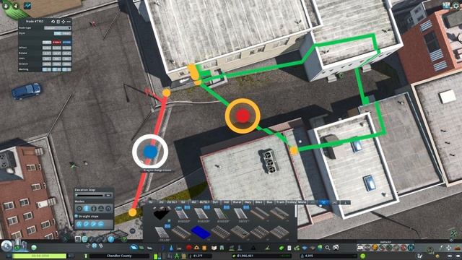Viewport: 462px width, 260px height.
Task: Click the bulldozer icon at bottom right
Action: point(457,248)
